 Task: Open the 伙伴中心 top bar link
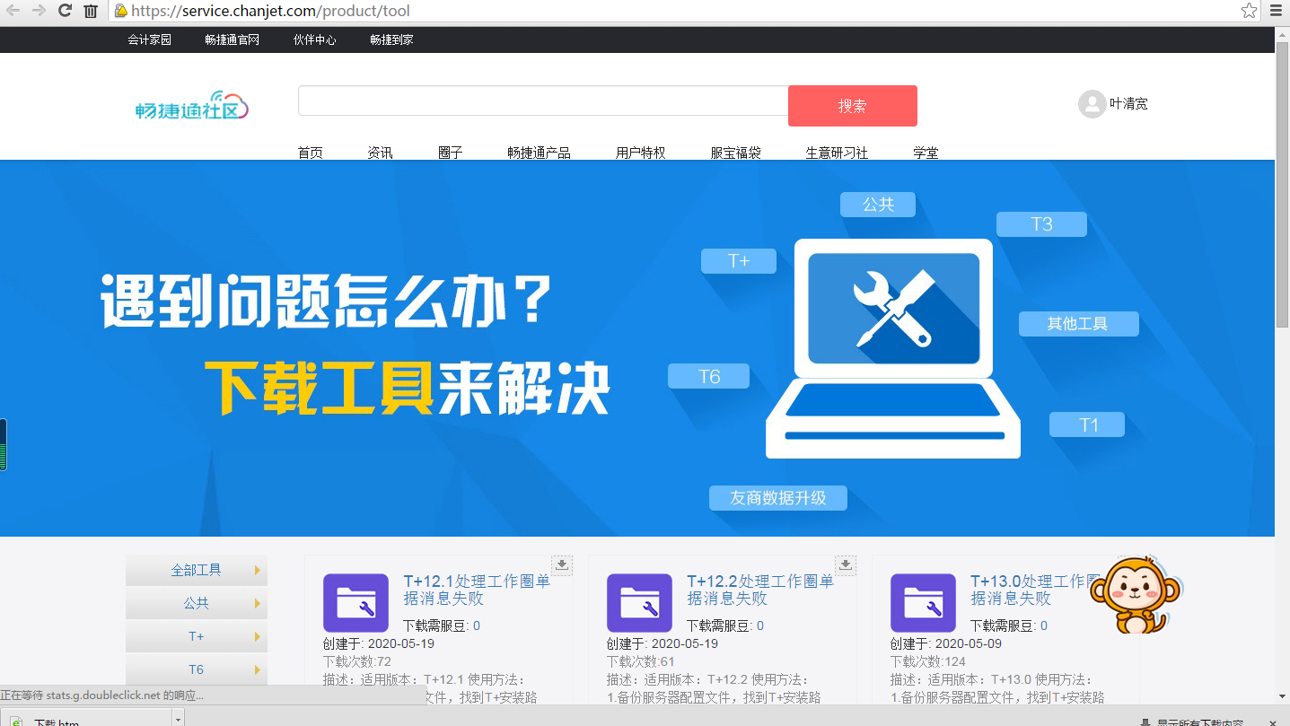tap(315, 39)
